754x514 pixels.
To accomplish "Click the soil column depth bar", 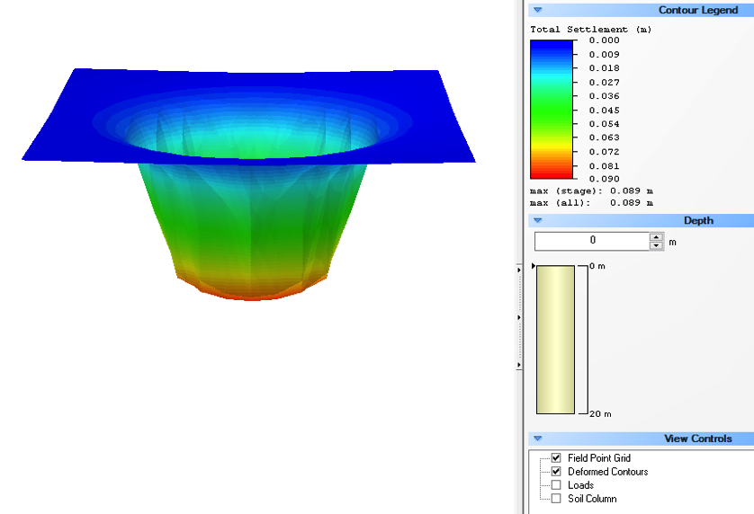I will tap(555, 339).
